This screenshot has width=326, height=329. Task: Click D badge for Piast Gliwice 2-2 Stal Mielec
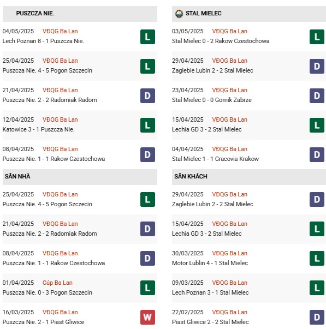click(317, 317)
